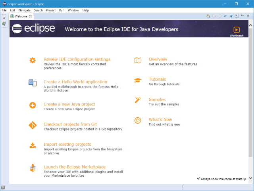Click the gear icon for IDE configuration
Viewport: 254px width, 191px height.
pos(33,61)
